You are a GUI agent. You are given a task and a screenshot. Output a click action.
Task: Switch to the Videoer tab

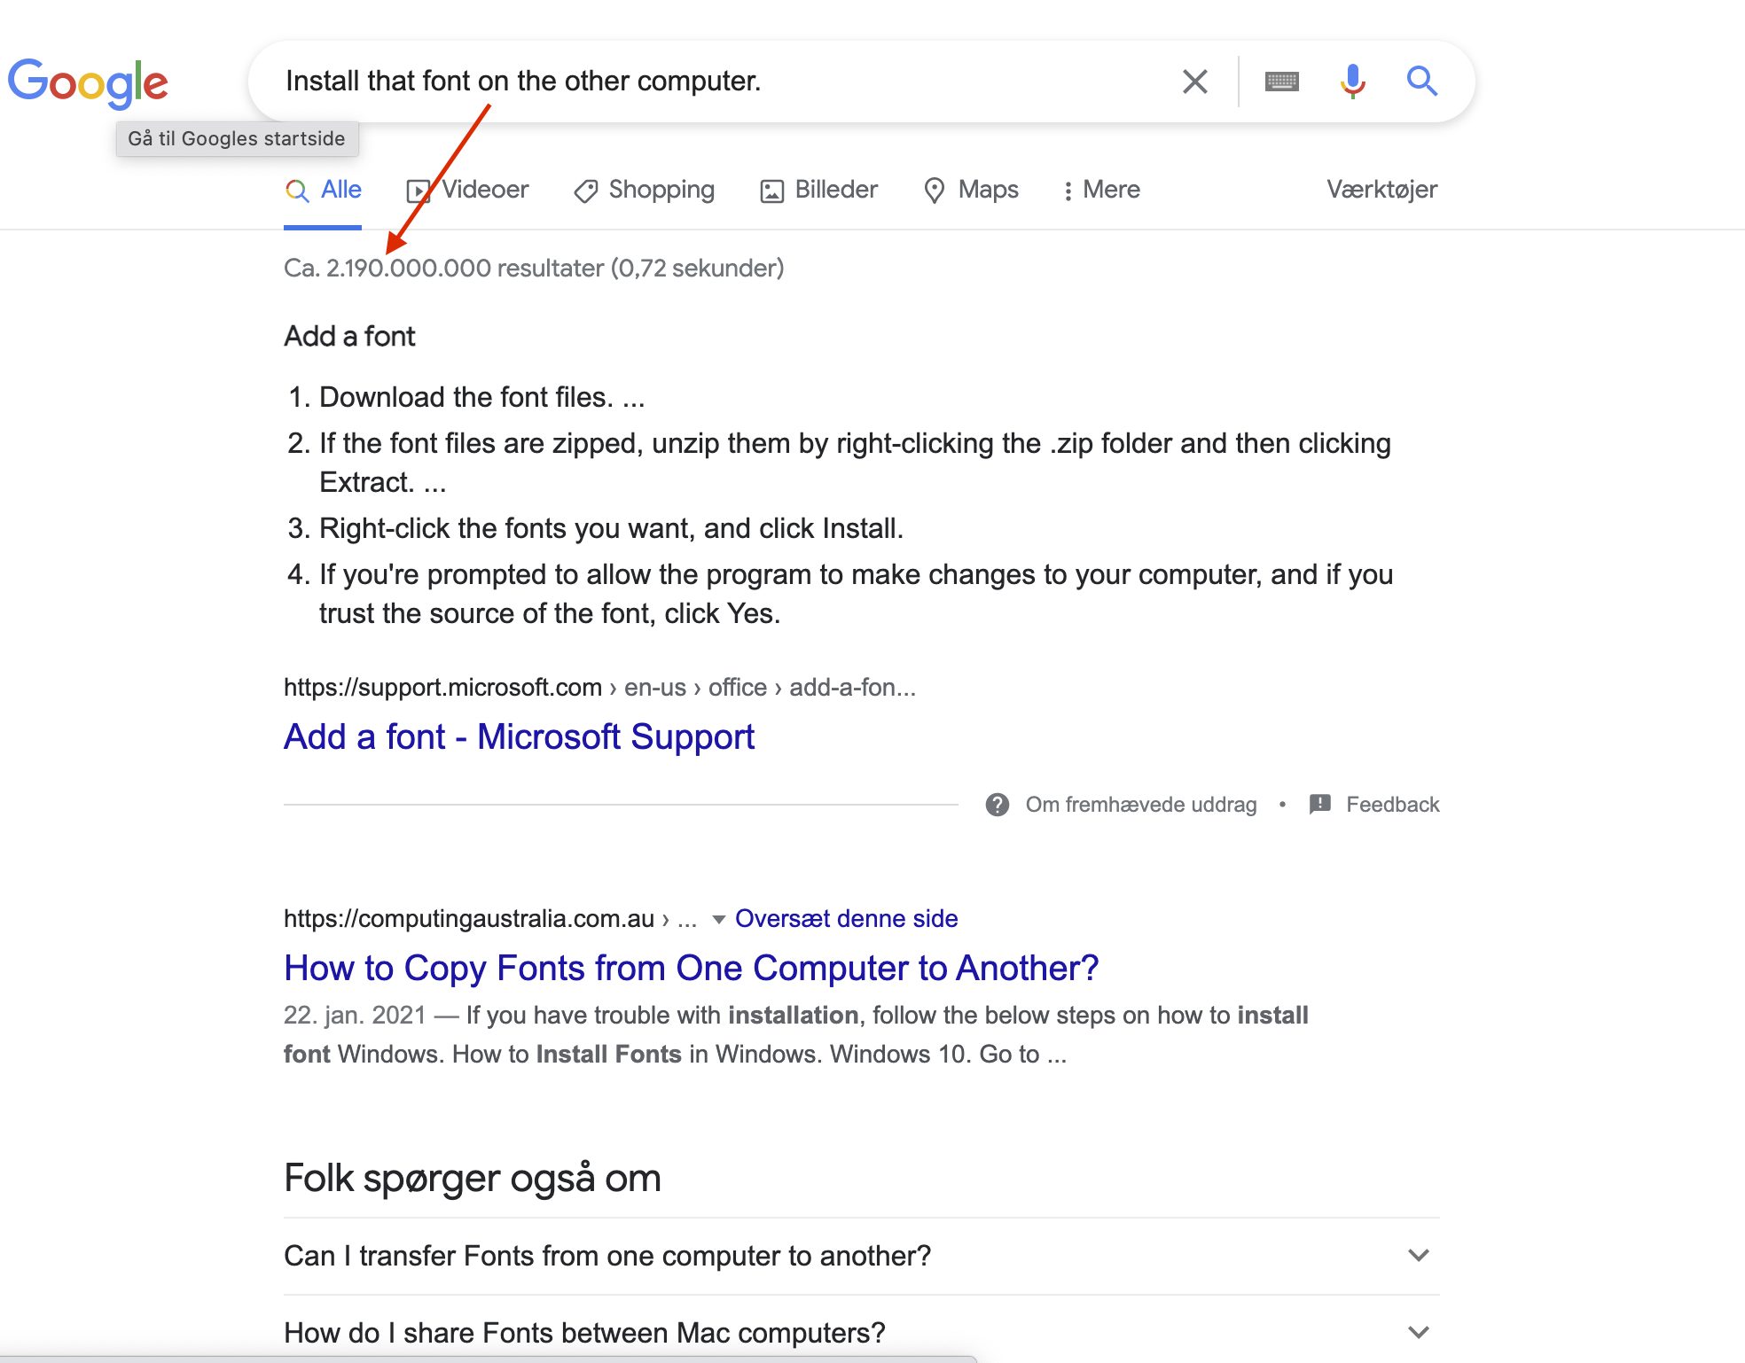click(467, 190)
